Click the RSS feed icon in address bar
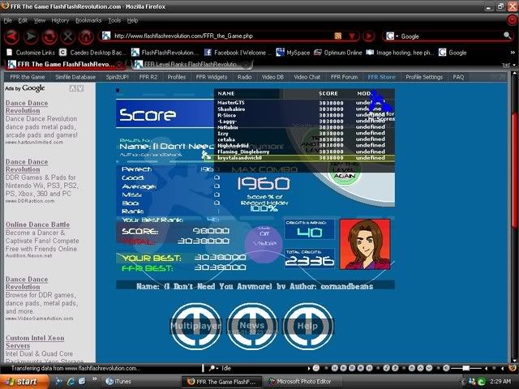This screenshot has height=389, width=519. (339, 36)
